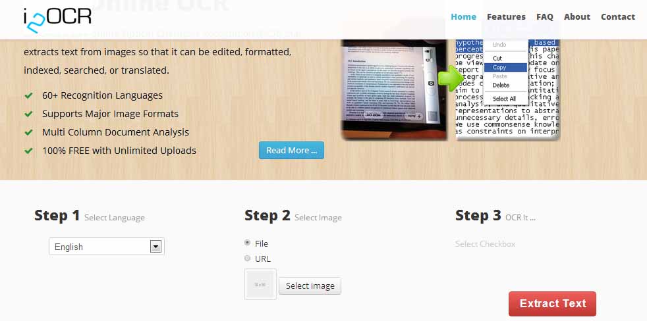The image size is (647, 321).
Task: Click the Select image button
Action: pos(310,286)
